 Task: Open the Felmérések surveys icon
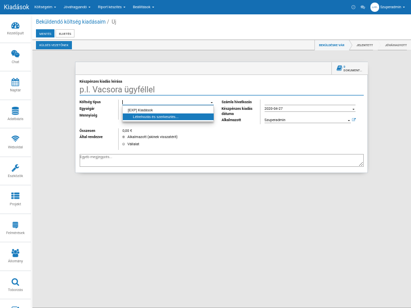(x=15, y=225)
